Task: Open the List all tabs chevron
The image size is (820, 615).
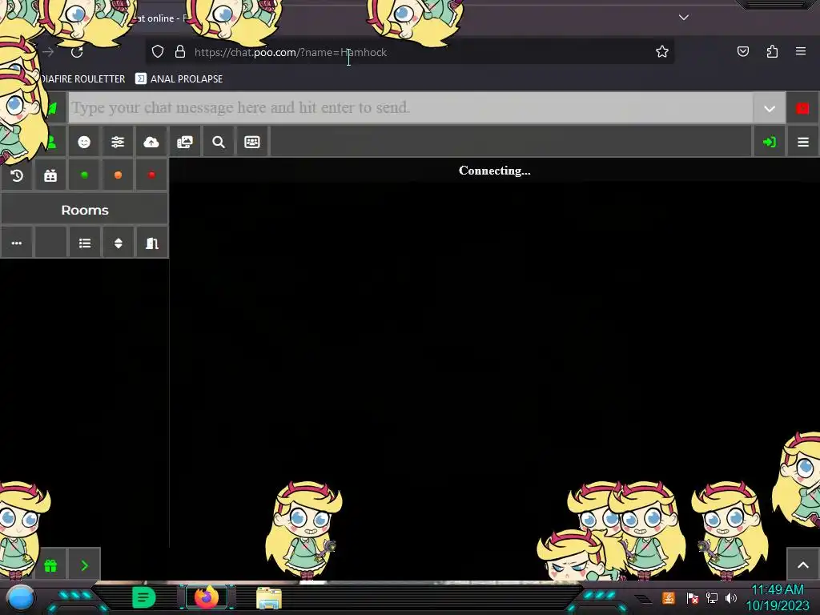Action: coord(684,18)
